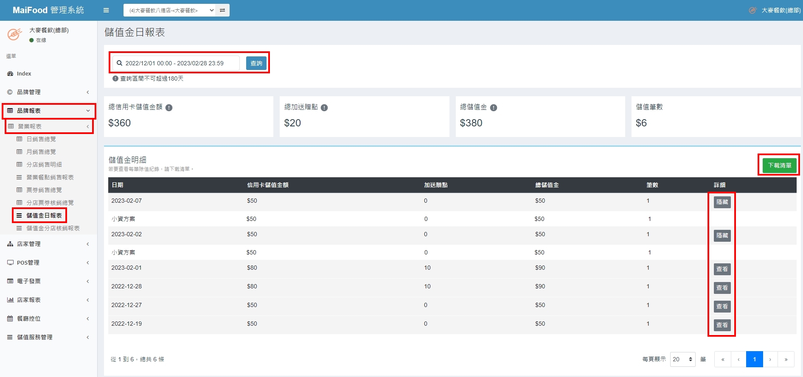Open 儲值金分店核銷報表 in sidebar
Image resolution: width=803 pixels, height=377 pixels.
(53, 228)
